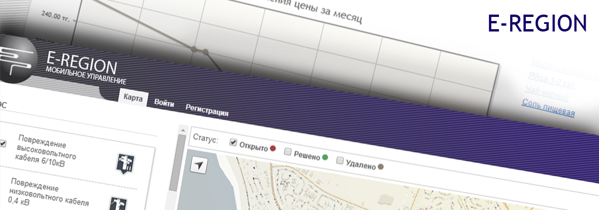Open the Соль пищевая link
Screen dimensions: 599x210
point(548,108)
